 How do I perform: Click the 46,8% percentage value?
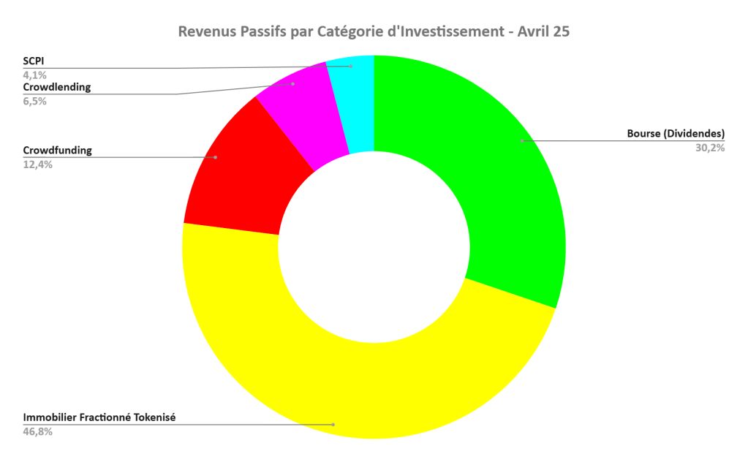(x=37, y=431)
